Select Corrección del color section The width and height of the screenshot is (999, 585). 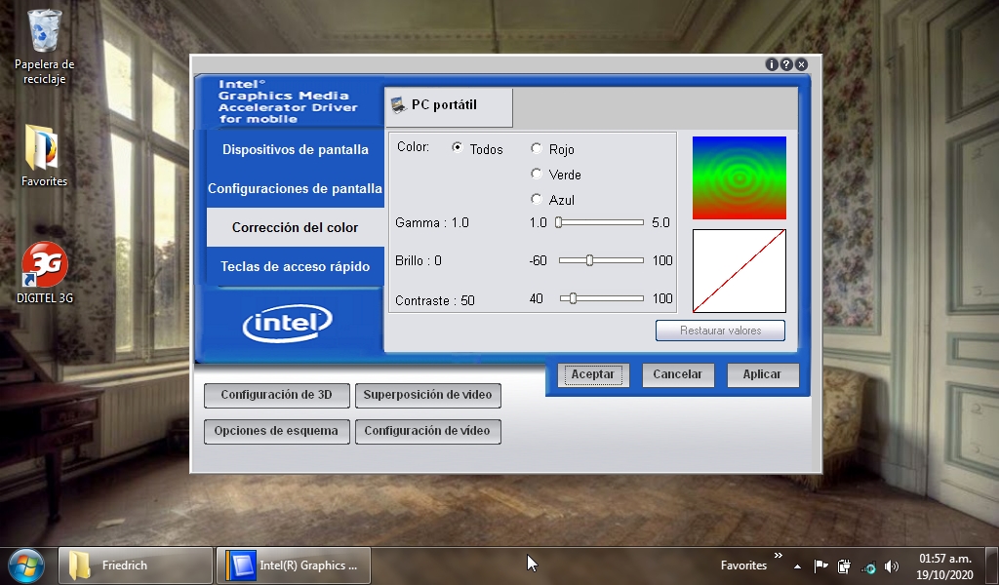click(x=295, y=227)
